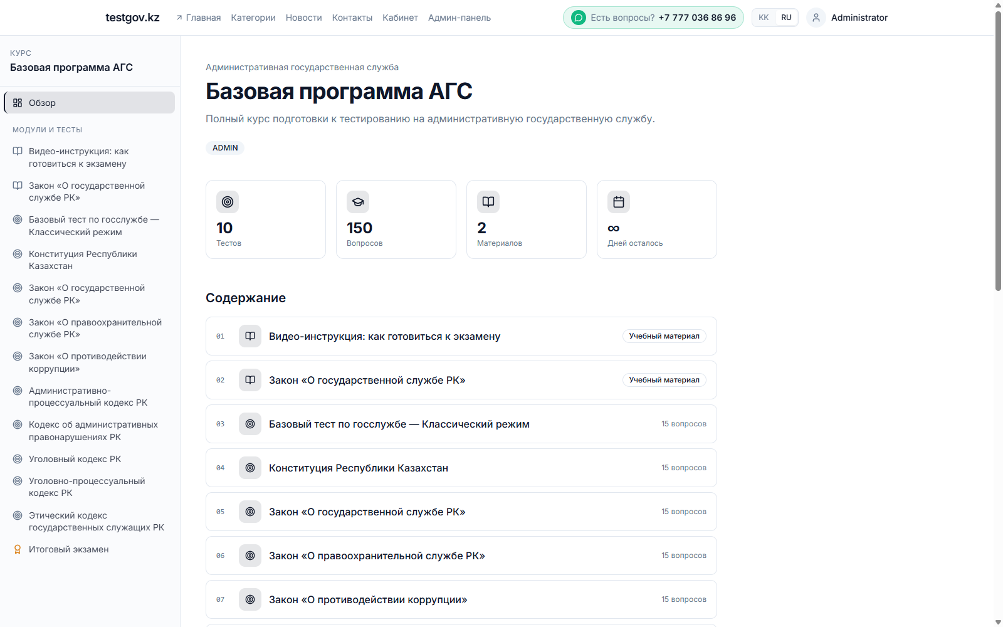
Task: Click the graduation cap icon in Вопросов card
Action: 358,202
